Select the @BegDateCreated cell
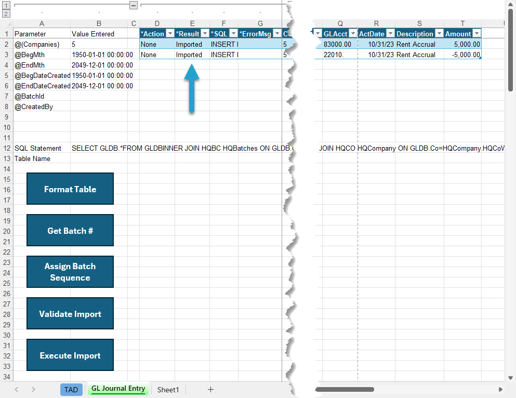Viewport: 516px width, 398px height. coord(42,75)
